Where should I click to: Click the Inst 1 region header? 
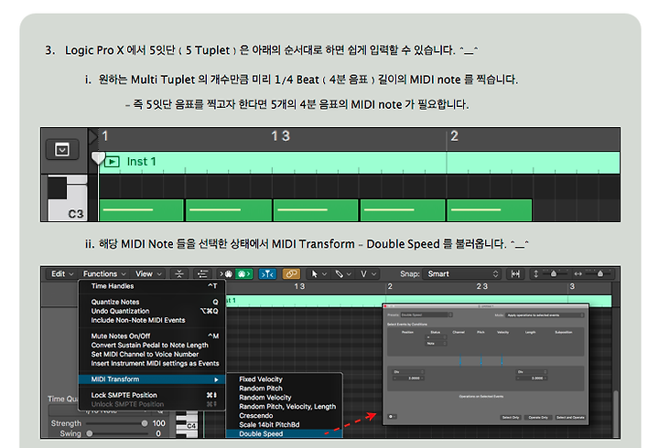pyautogui.click(x=359, y=162)
